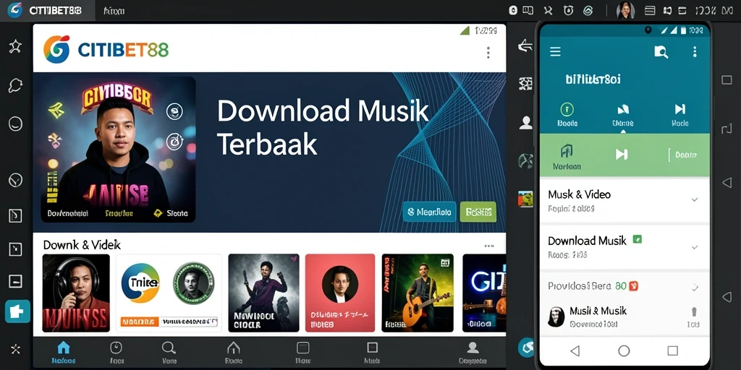This screenshot has width=741, height=370.
Task: Select the circled check icon in the left sidebar
Action: pos(15,180)
